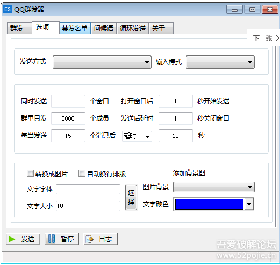Click the blue pause icon
The height and width of the screenshot is (265, 280).
coord(52,239)
